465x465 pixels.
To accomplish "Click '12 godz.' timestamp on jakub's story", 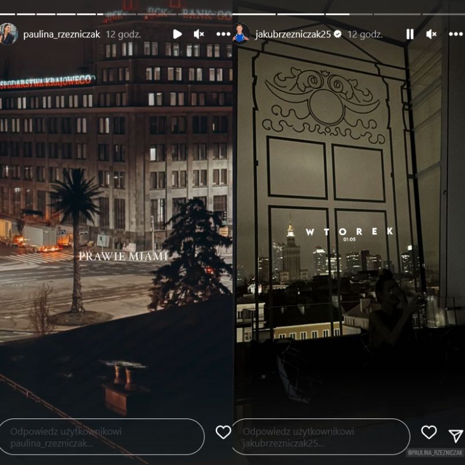I will (365, 34).
